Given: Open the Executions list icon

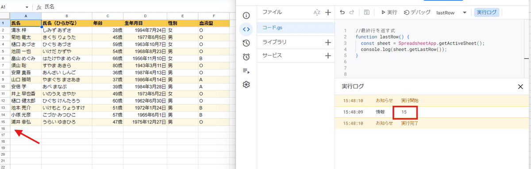Looking at the screenshot, I should [x=246, y=70].
